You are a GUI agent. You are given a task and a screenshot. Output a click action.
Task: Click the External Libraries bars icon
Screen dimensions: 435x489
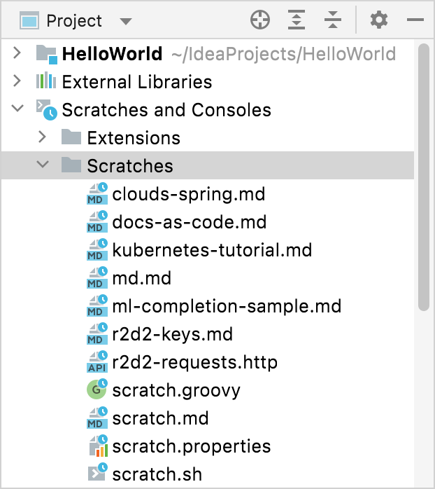tap(46, 81)
